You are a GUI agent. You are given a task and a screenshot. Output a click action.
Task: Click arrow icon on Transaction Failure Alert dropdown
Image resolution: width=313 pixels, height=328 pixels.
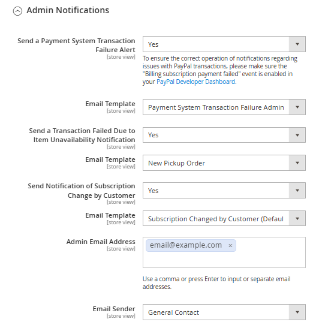(297, 44)
